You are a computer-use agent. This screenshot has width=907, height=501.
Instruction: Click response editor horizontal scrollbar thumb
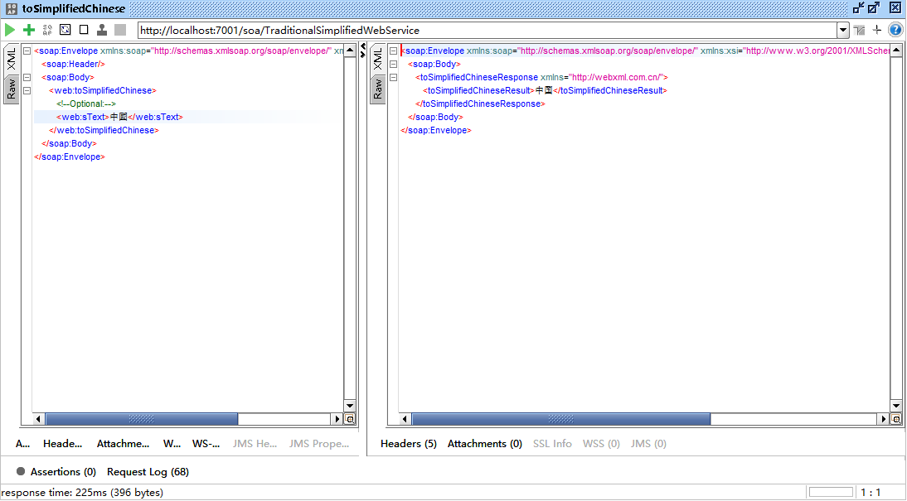tap(560, 419)
